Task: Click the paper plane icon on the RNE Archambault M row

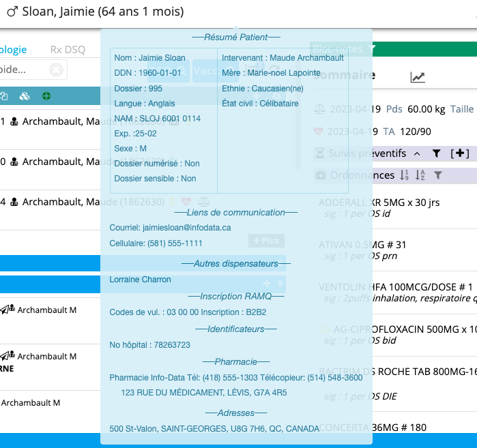Action: pos(5,356)
